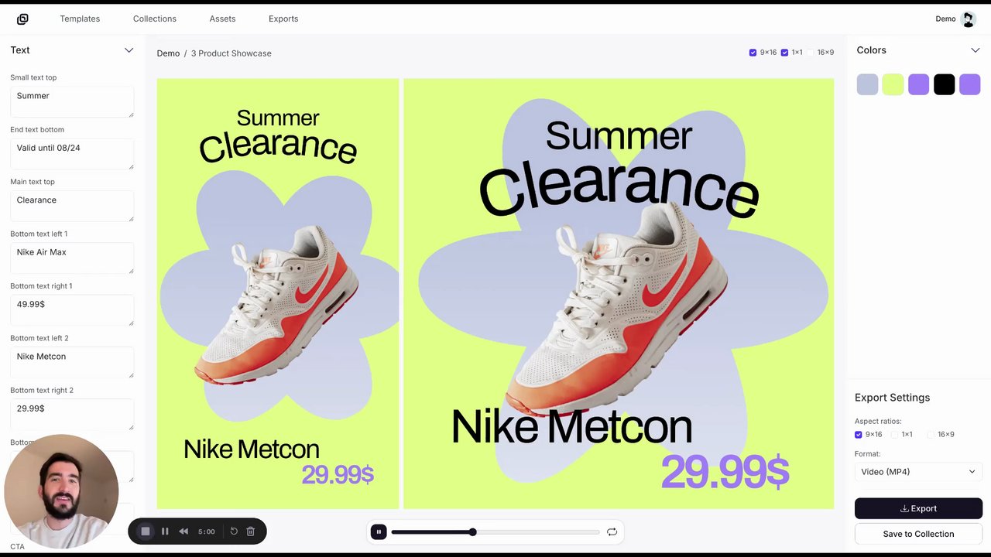Click the 9×16 vertical preview canvas
Image resolution: width=991 pixels, height=557 pixels.
pos(278,294)
